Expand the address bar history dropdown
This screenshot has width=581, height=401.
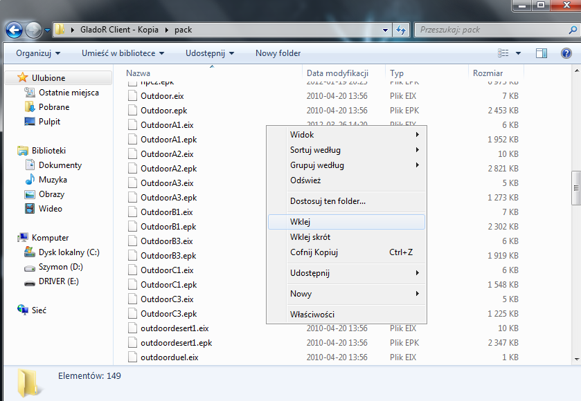pyautogui.click(x=385, y=30)
